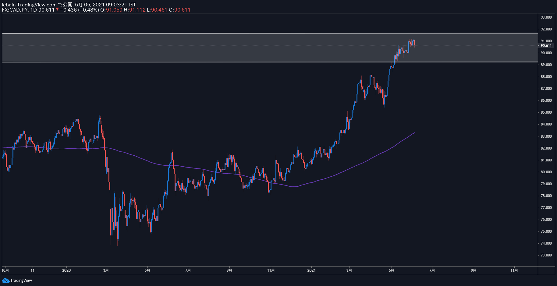This screenshot has height=286, width=557.
Task: Click the 3月 label following 2020
Action: 106,270
